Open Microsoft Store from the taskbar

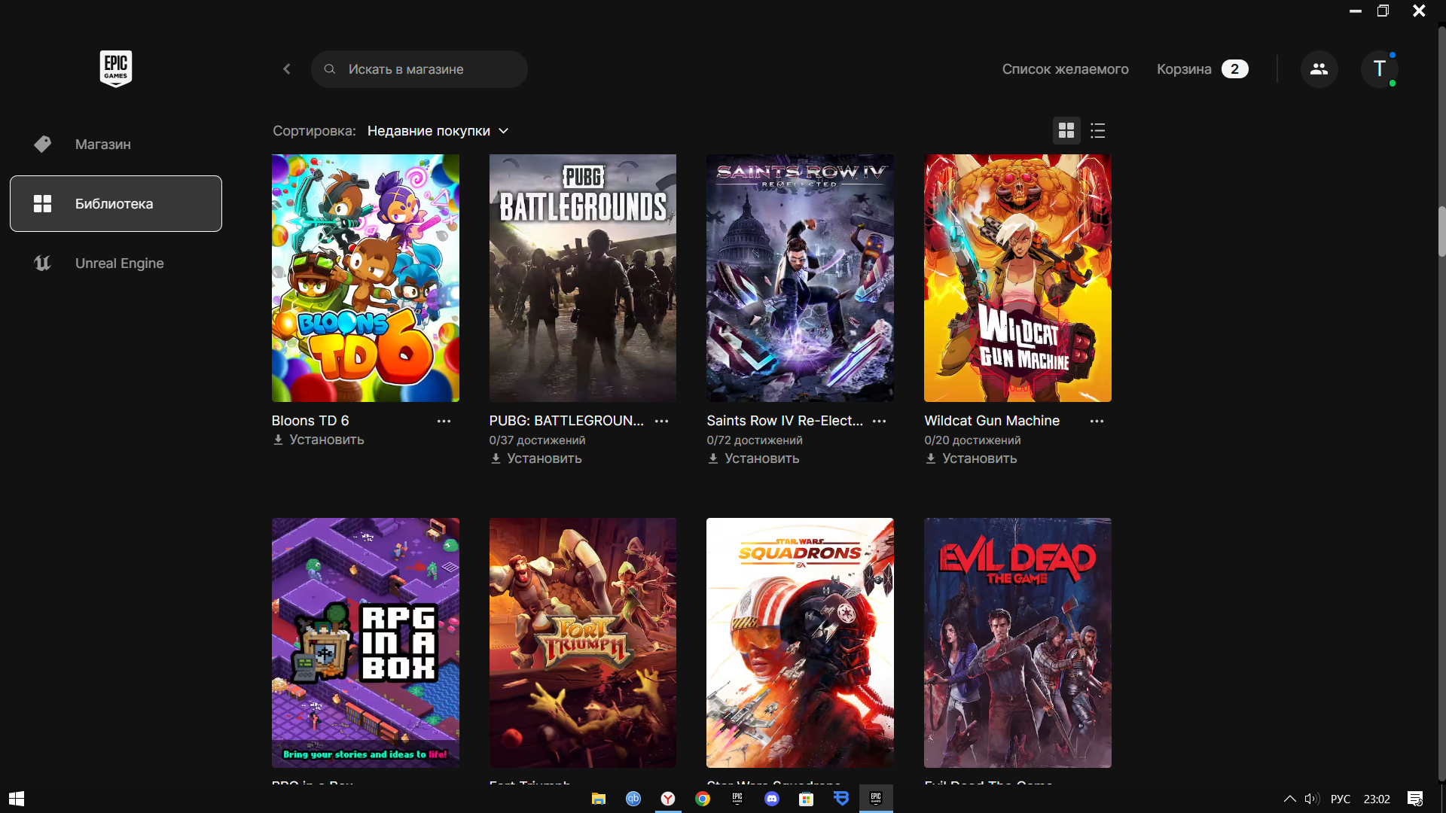[807, 799]
